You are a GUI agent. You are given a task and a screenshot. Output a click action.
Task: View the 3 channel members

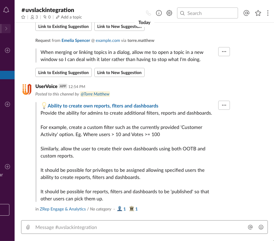34,17
